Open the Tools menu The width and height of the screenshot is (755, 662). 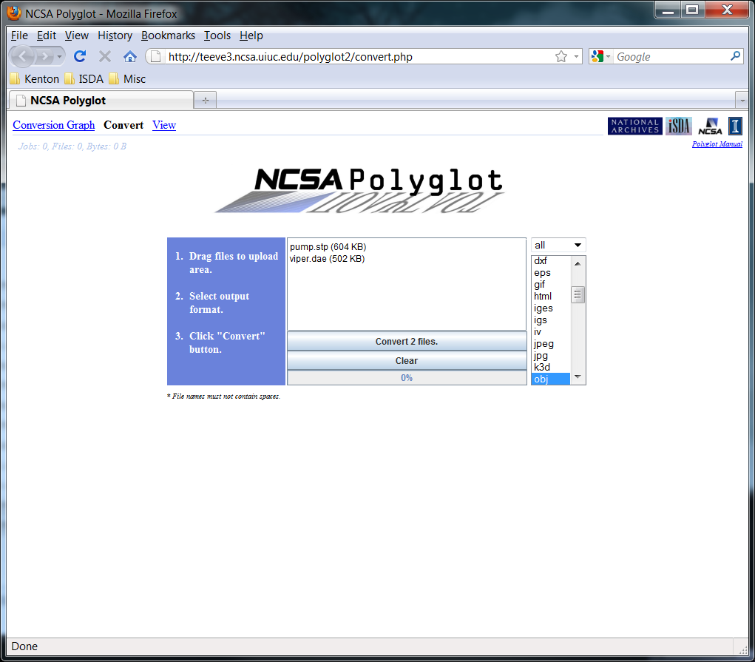pos(217,36)
